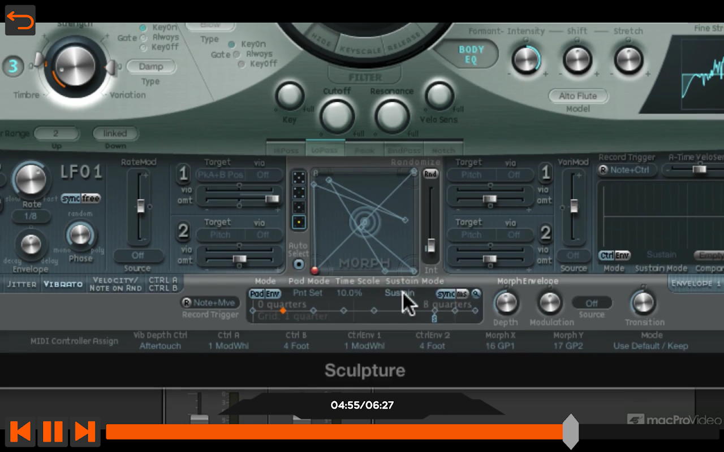Select the single-dot morph randomize icon
Image resolution: width=724 pixels, height=452 pixels.
click(299, 222)
